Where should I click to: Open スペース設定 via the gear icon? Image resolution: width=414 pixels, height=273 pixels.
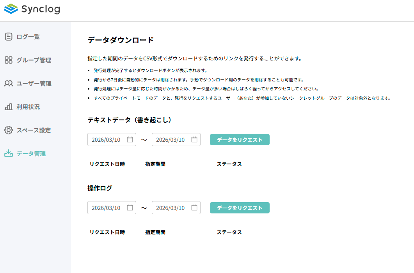tap(8, 130)
